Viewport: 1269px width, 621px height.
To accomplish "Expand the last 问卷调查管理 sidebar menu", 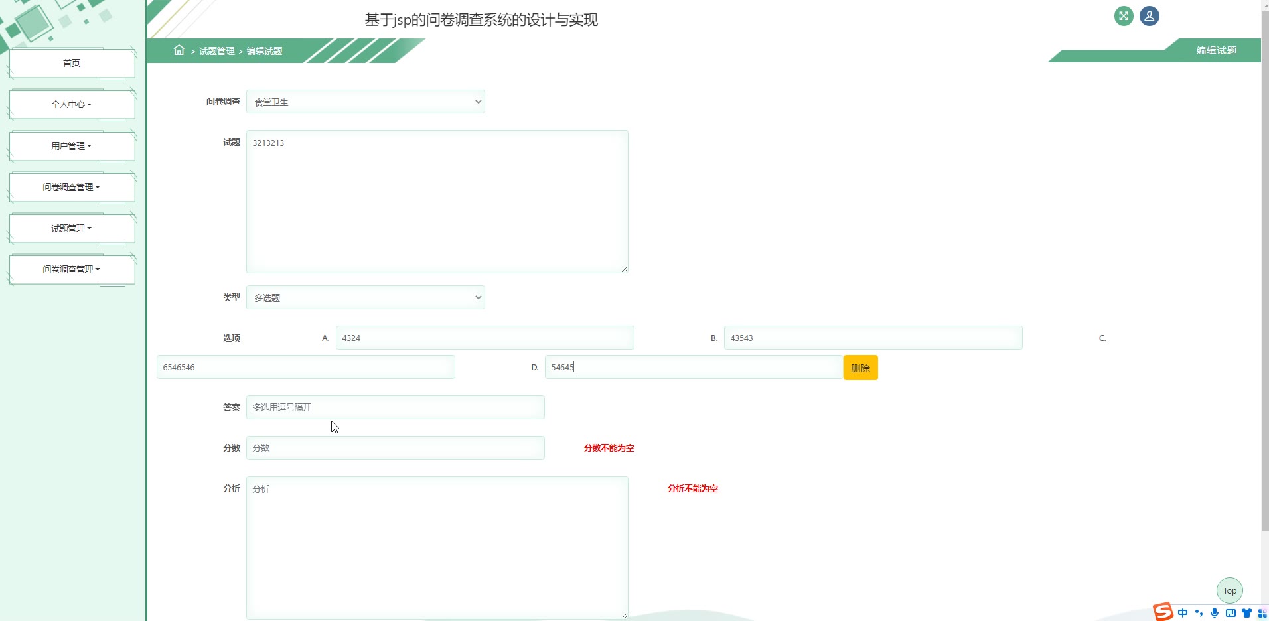I will click(72, 269).
